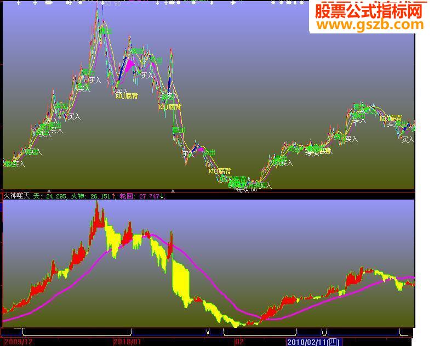Click the 66 low price label
The height and width of the screenshot is (346, 434).
coord(254,190)
